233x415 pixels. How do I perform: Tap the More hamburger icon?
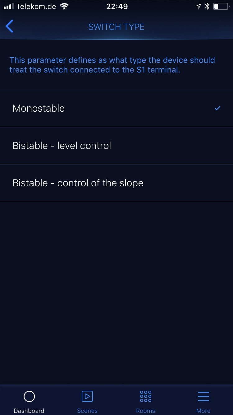[x=203, y=396]
